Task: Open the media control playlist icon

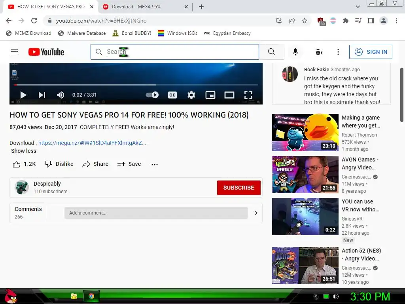Action: [358, 21]
